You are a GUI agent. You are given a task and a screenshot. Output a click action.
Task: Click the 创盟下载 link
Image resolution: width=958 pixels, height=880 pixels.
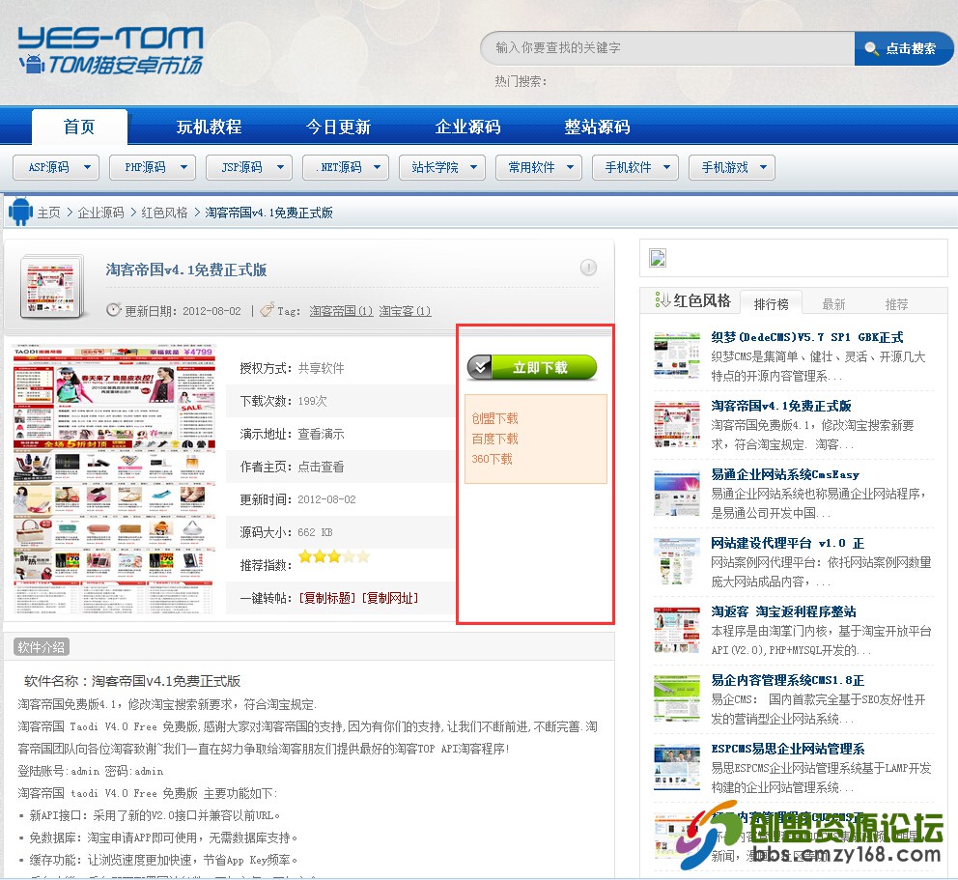pos(494,418)
